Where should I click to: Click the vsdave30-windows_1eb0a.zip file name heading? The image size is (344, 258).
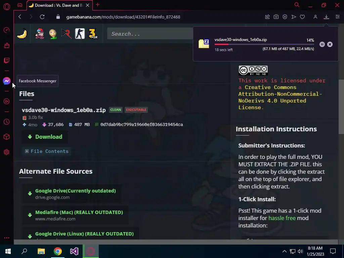pos(63,110)
